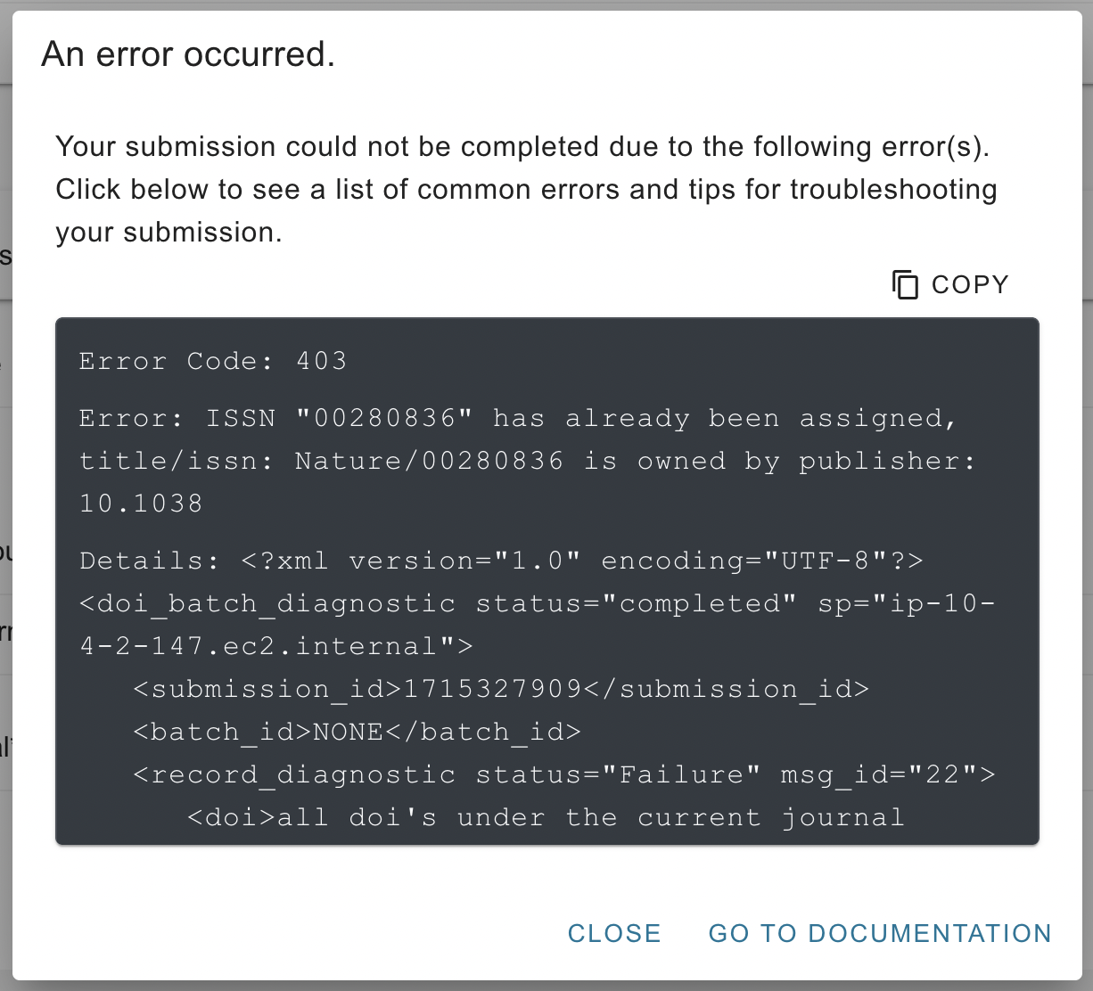Select the Error Code 403 text line

(213, 361)
